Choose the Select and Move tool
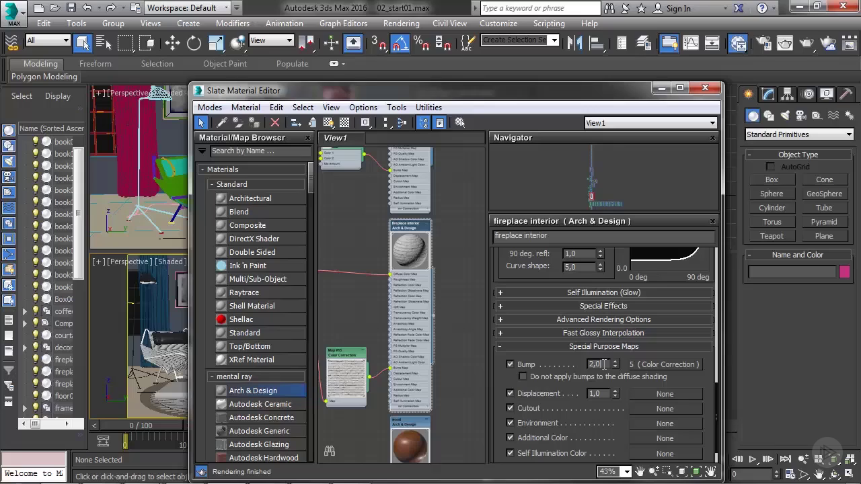Screen dimensions: 861x484 click(x=172, y=43)
